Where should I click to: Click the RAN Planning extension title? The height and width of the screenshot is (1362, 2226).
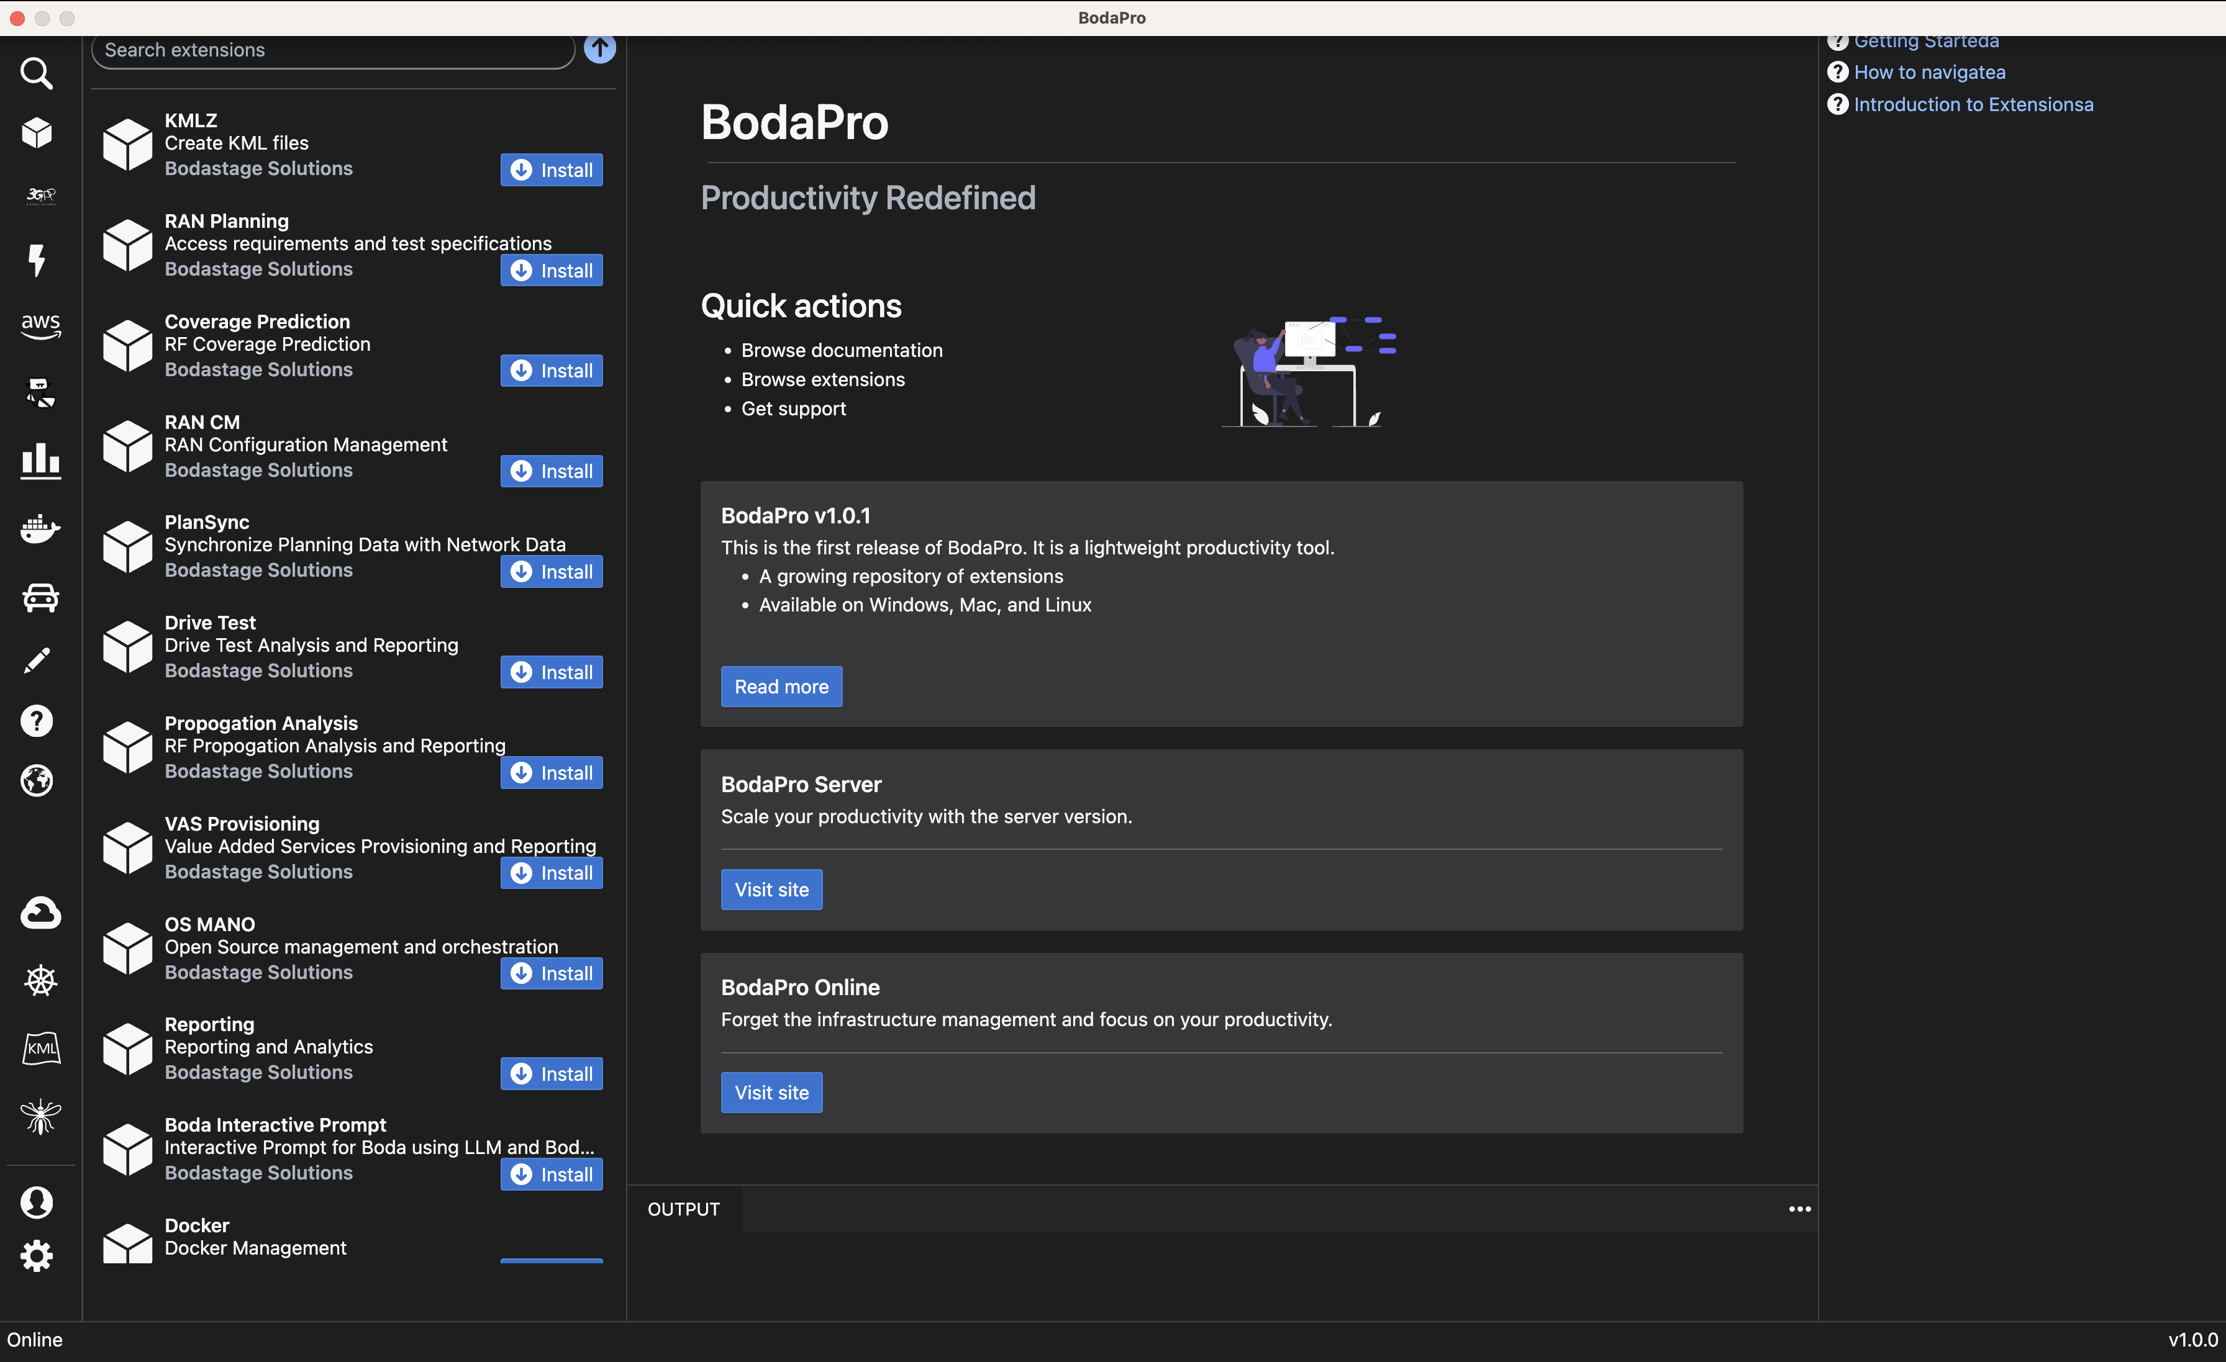pyautogui.click(x=227, y=221)
